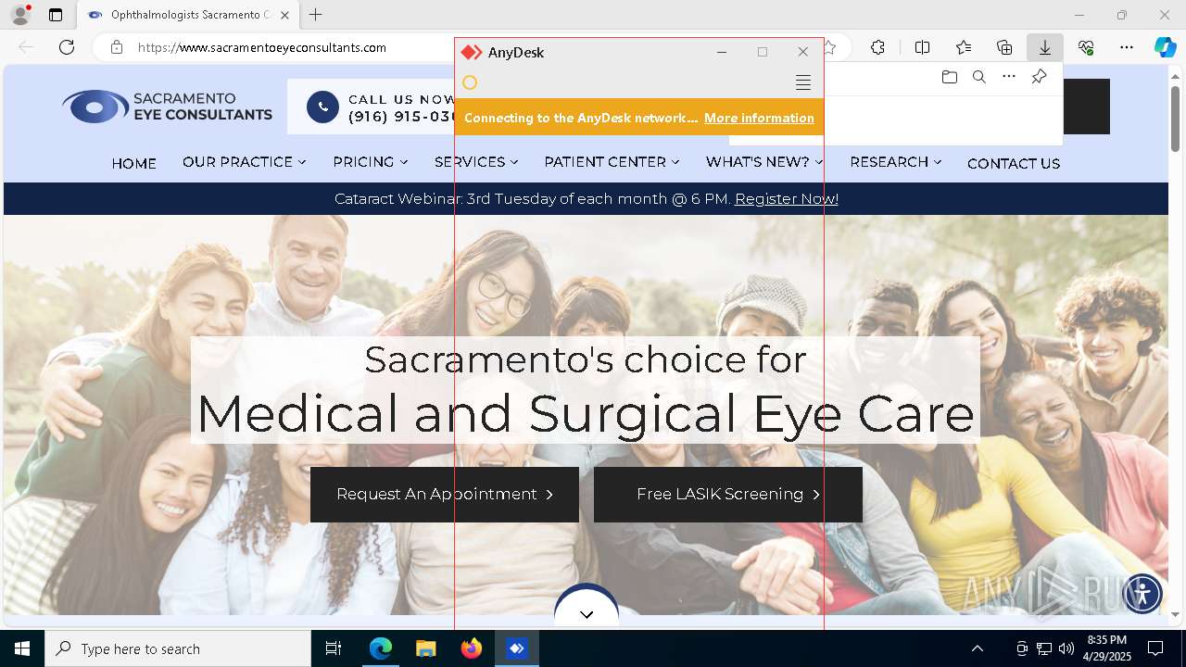
Task: Open More information link in AnyDesk
Action: point(759,118)
